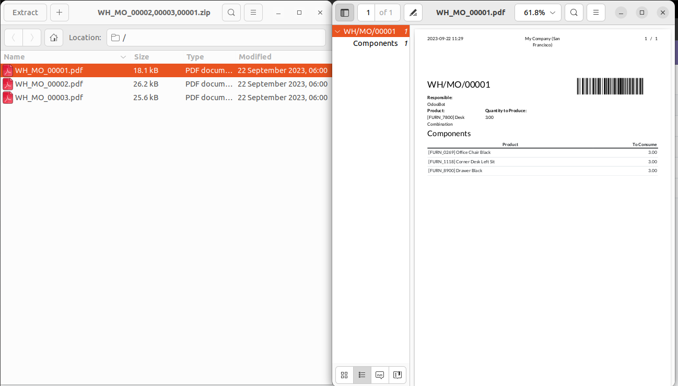Click the Extract button in archive manager
The image size is (678, 386).
(x=25, y=13)
